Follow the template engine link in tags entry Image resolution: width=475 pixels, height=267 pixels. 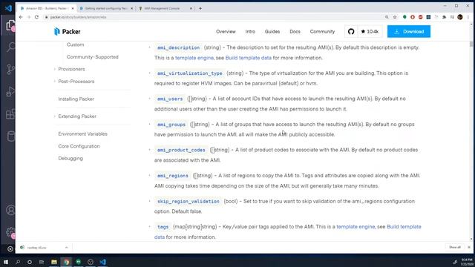point(356,227)
